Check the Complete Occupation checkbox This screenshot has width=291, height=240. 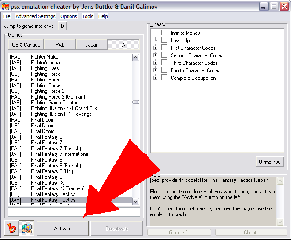(164, 78)
